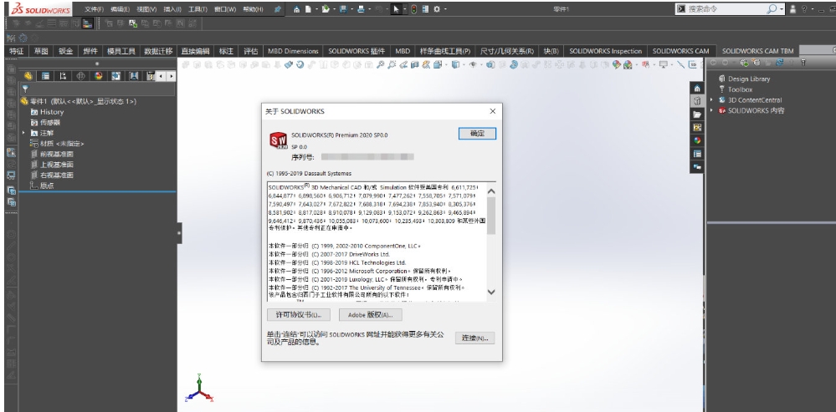Click the Zoom to Fit magnifier in the view toolbar
Viewport: 836px width, 412px height.
coord(380,65)
